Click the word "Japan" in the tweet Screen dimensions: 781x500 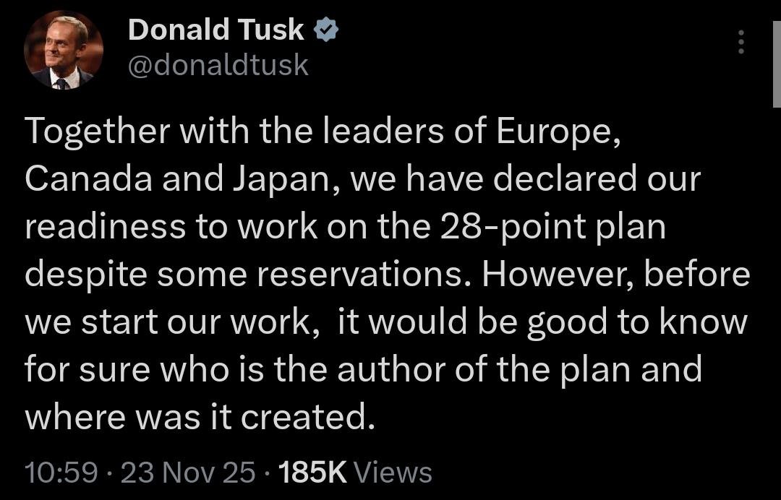(x=283, y=180)
